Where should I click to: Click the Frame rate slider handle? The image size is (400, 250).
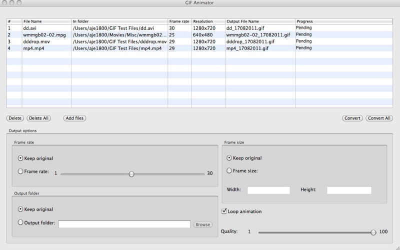tap(131, 174)
